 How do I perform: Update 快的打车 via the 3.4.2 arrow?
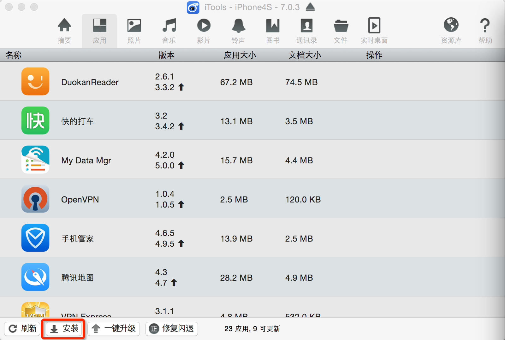[x=181, y=126]
